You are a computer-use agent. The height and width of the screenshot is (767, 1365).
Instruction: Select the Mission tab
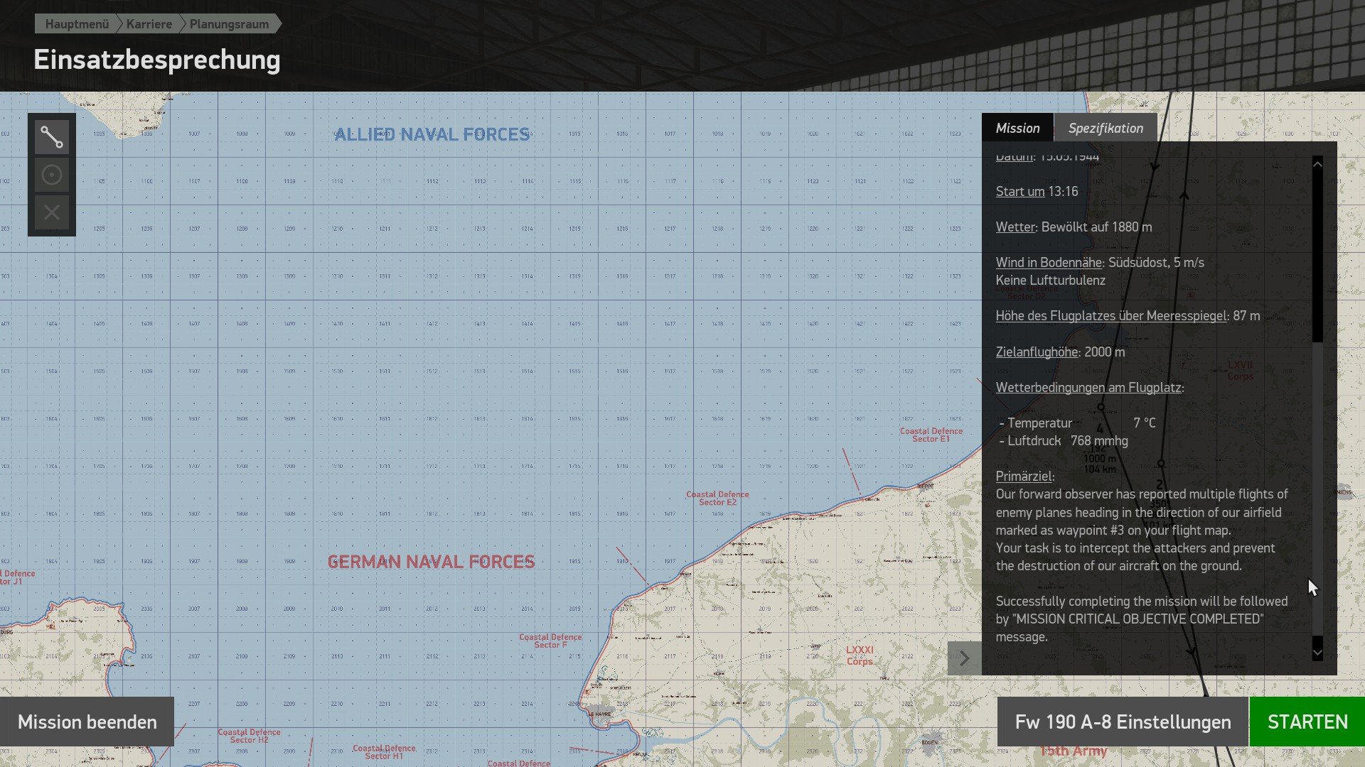pyautogui.click(x=1017, y=128)
